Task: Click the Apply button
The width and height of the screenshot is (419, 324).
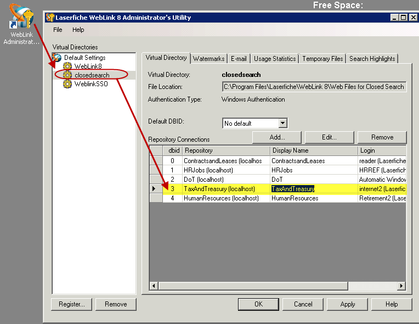Action: [347, 304]
